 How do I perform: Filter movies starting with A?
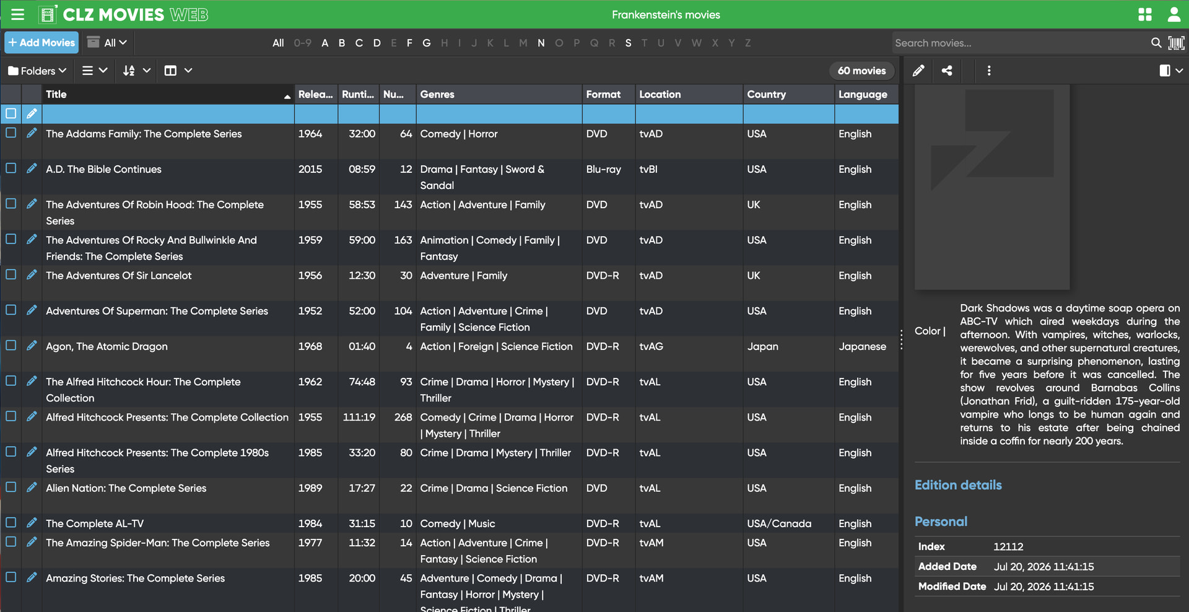pos(324,43)
